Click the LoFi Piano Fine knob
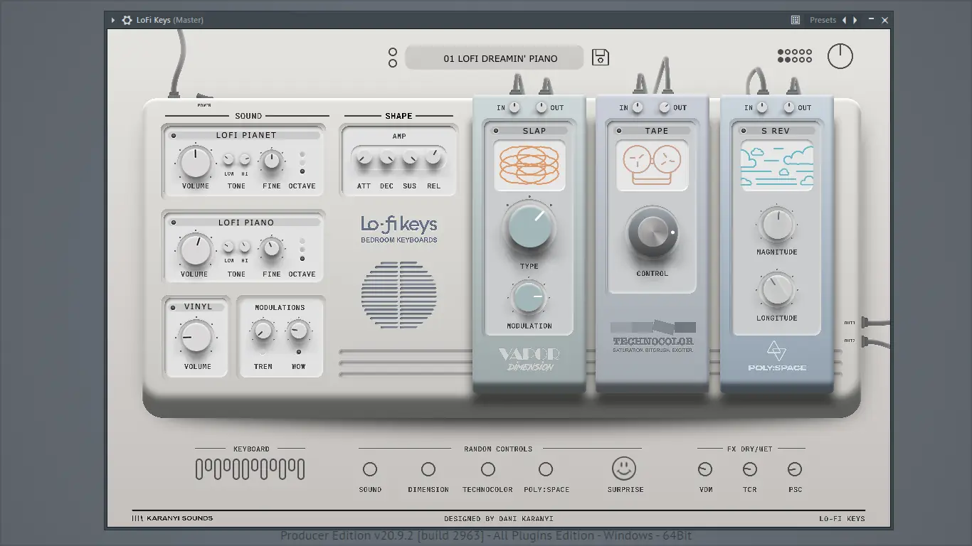This screenshot has width=972, height=546. (x=271, y=249)
